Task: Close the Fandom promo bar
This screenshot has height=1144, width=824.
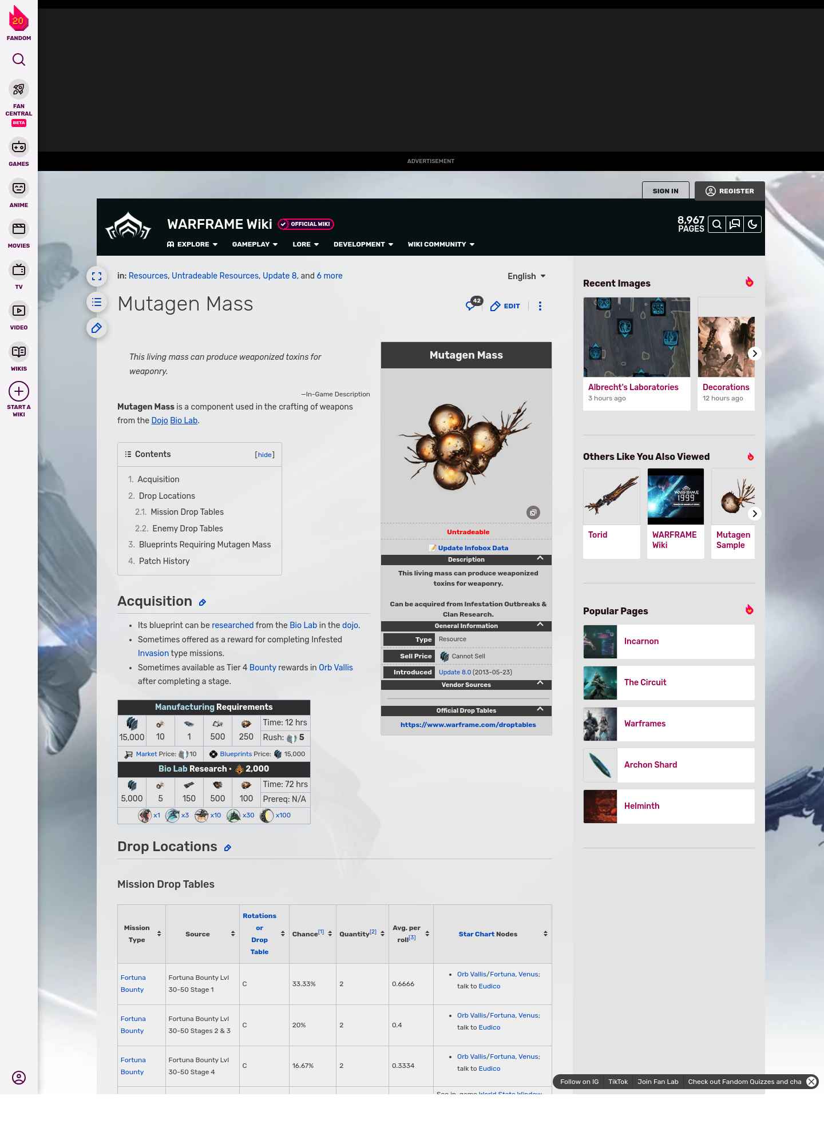Action: tap(811, 1082)
